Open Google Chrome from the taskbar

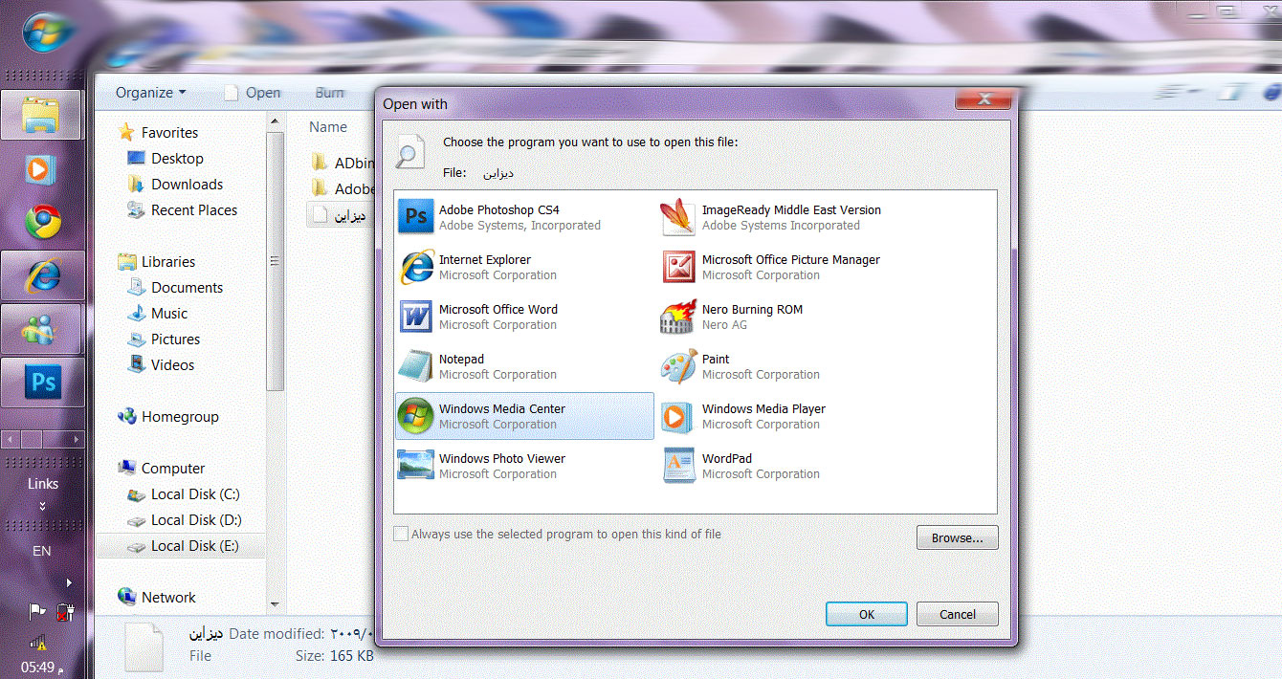point(42,222)
